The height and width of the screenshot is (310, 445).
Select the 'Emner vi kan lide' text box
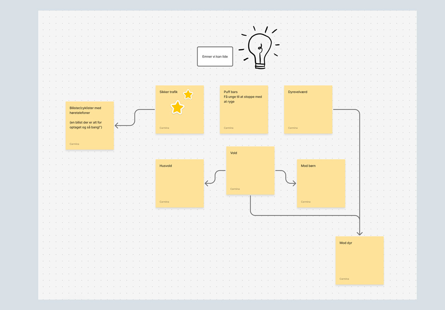pyautogui.click(x=215, y=56)
